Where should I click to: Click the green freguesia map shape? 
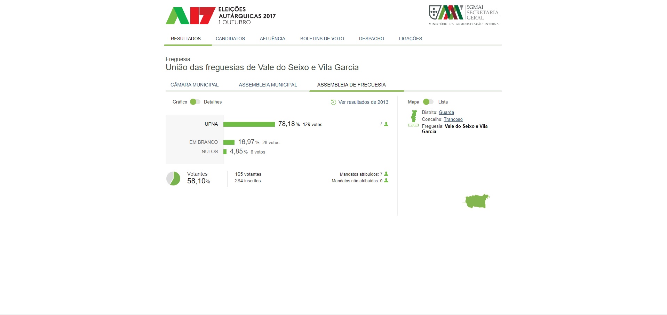476,201
